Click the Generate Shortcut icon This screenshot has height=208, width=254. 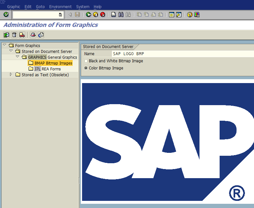179,15
